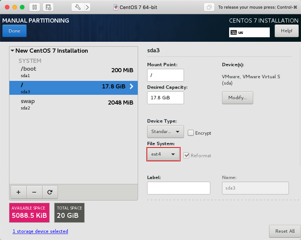Screen dimensions: 301x240
Task: Click the CentOS 7 64-bit document icon
Action: (x=116, y=7)
